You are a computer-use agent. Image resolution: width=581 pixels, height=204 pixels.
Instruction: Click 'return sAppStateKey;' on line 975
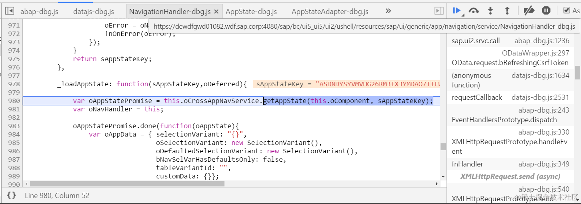112,59
